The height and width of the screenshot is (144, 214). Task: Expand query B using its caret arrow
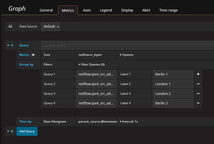pos(8,131)
